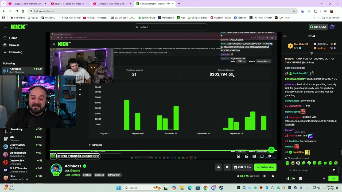The image size is (342, 192).
Task: Open the x.com ChampRDS link in chat
Action: 311,123
